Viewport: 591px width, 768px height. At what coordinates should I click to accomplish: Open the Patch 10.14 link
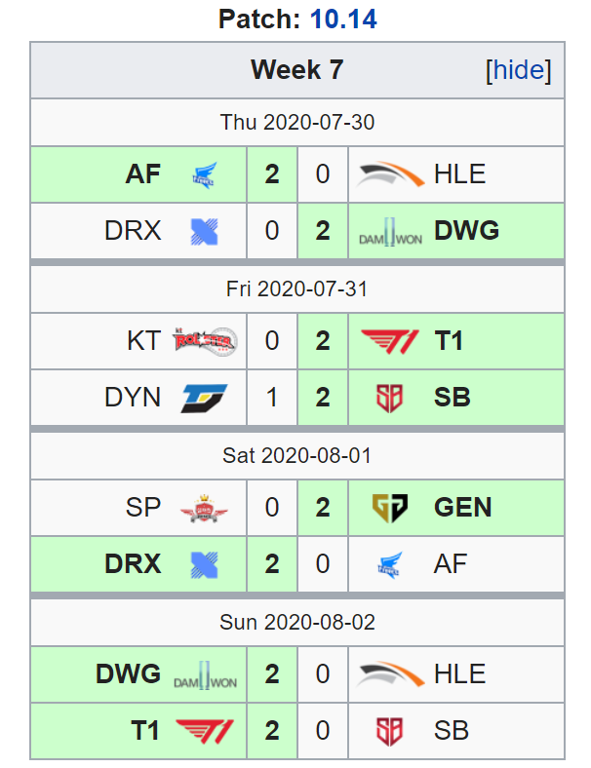[x=343, y=19]
